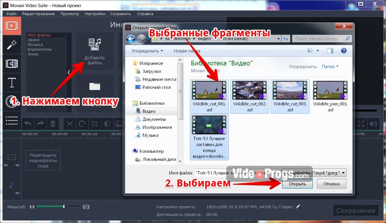Click the Поиск Movavi Library search field
Viewport: 386px width, 223px height.
pyautogui.click(x=322, y=39)
